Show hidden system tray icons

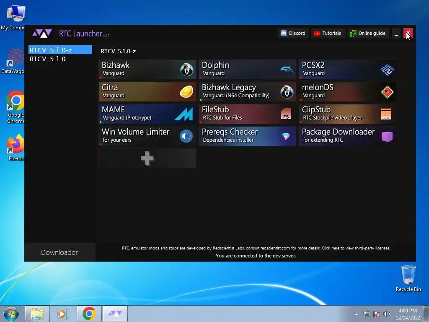[356, 314]
